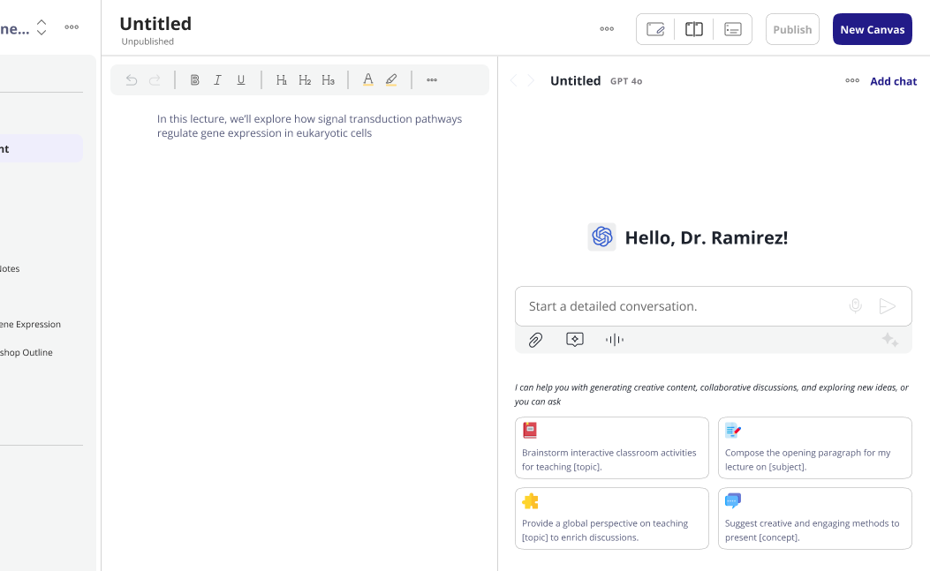Switch to split view layout
This screenshot has width=930, height=571.
coord(694,29)
